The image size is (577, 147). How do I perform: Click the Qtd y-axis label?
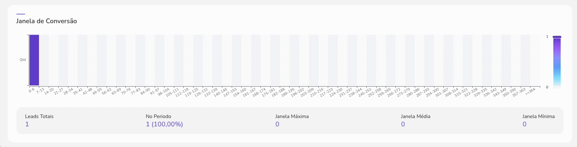[x=23, y=60]
